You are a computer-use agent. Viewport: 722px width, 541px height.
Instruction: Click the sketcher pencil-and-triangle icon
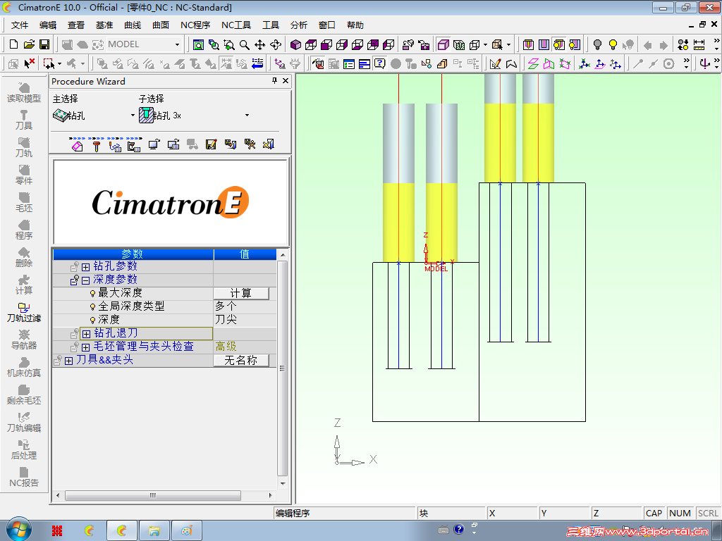[496, 63]
